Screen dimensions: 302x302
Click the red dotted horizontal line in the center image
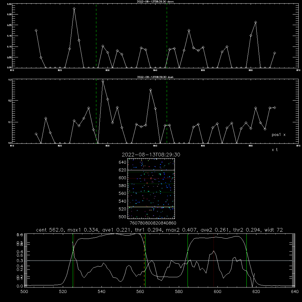(x=151, y=178)
